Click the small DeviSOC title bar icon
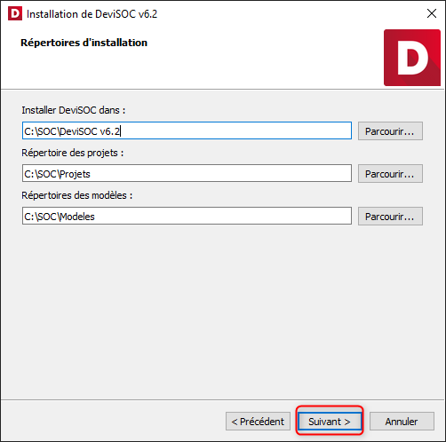 [15, 13]
